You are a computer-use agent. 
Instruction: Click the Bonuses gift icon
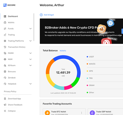5,71
